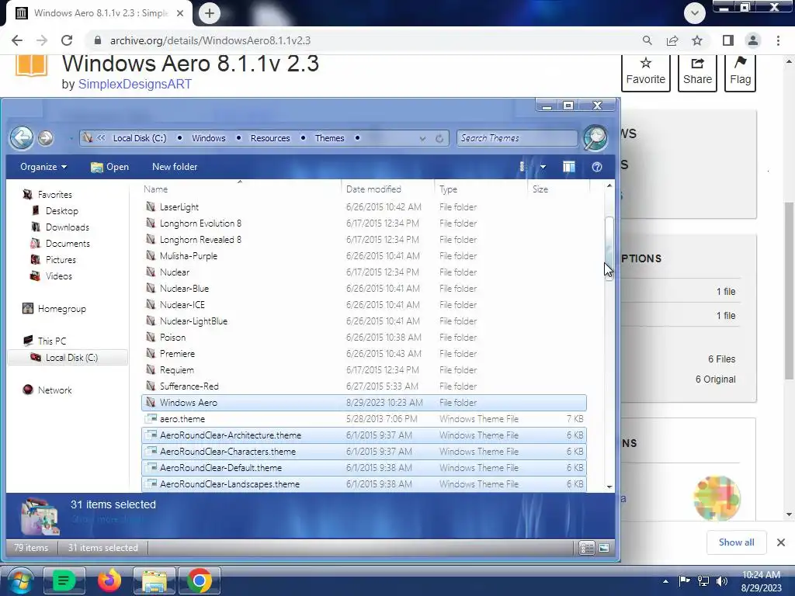Screen dimensions: 795x596
Task: Click the Action Center flag tray icon
Action: (x=684, y=581)
